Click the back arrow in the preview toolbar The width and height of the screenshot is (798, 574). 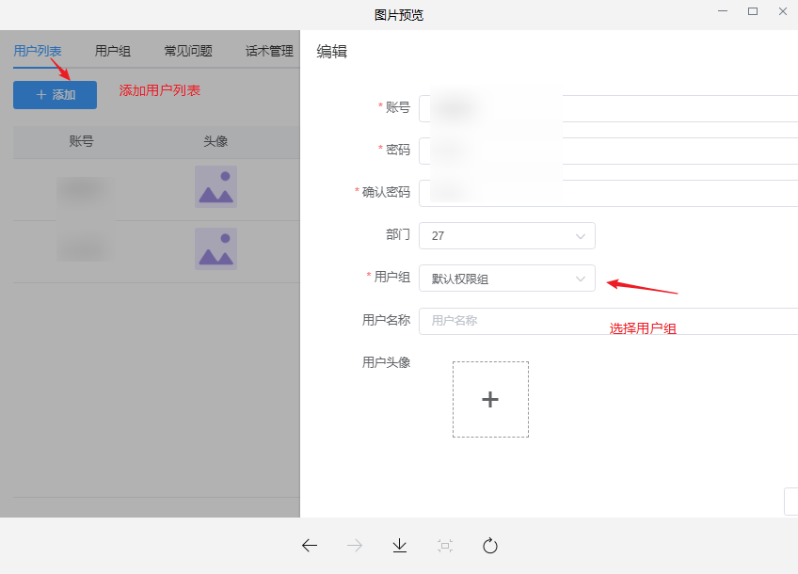[x=310, y=545]
